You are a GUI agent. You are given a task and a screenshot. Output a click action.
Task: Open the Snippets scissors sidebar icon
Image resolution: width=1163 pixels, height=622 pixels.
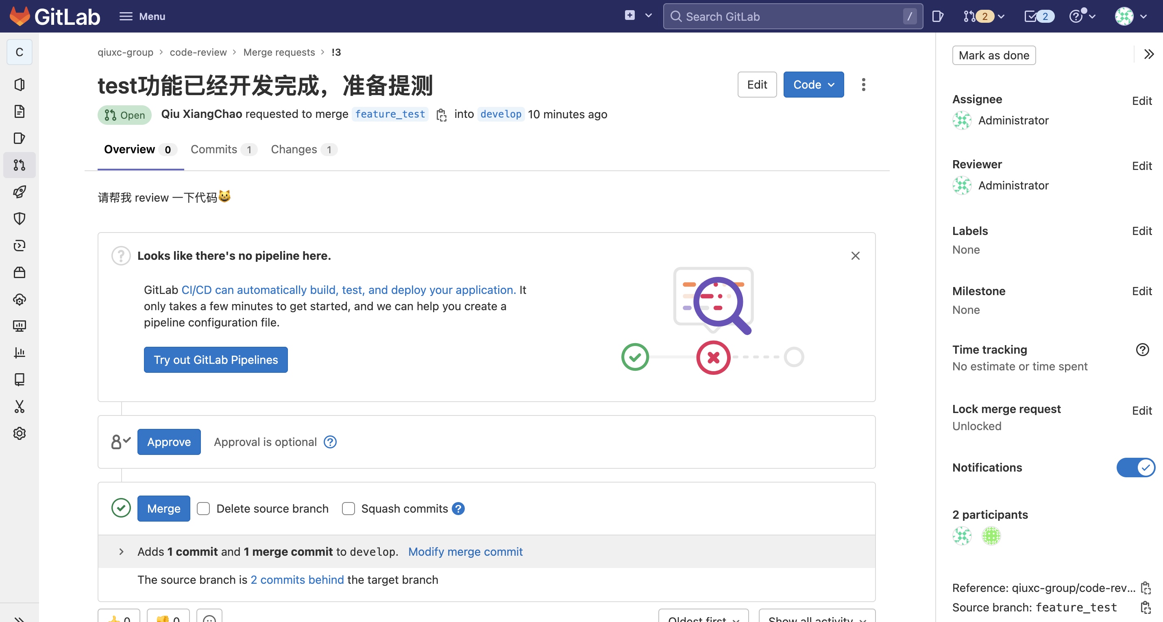pos(20,406)
